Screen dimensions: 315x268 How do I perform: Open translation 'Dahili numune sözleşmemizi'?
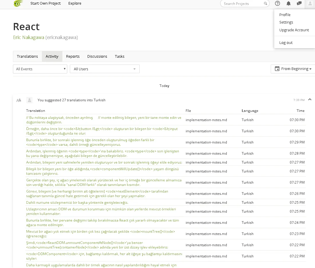point(77,203)
